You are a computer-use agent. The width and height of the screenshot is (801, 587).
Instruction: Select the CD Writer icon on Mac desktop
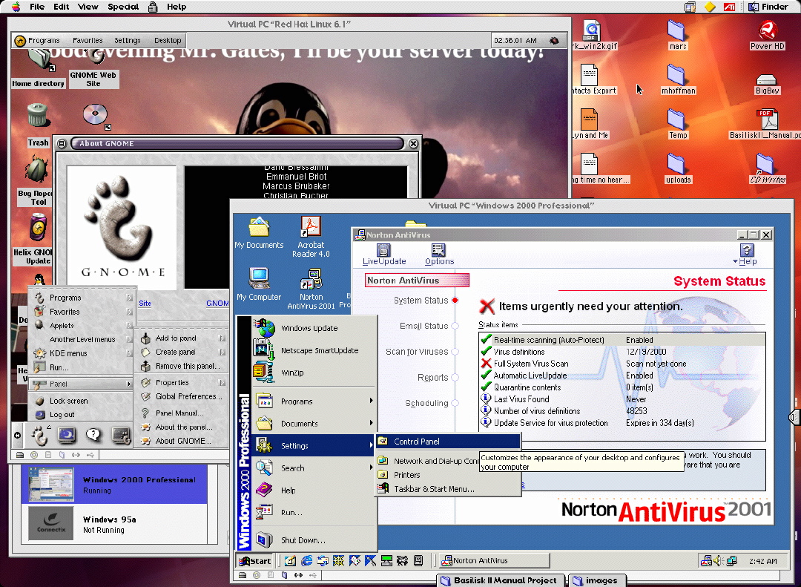768,168
